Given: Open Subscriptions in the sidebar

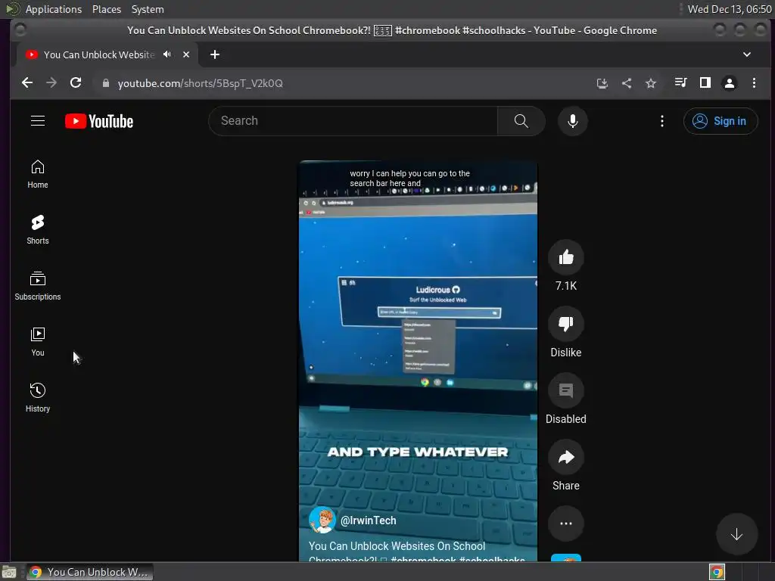Looking at the screenshot, I should pos(38,286).
